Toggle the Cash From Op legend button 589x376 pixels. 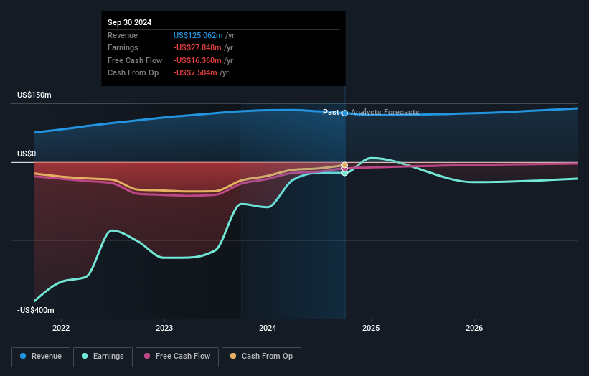coord(261,357)
